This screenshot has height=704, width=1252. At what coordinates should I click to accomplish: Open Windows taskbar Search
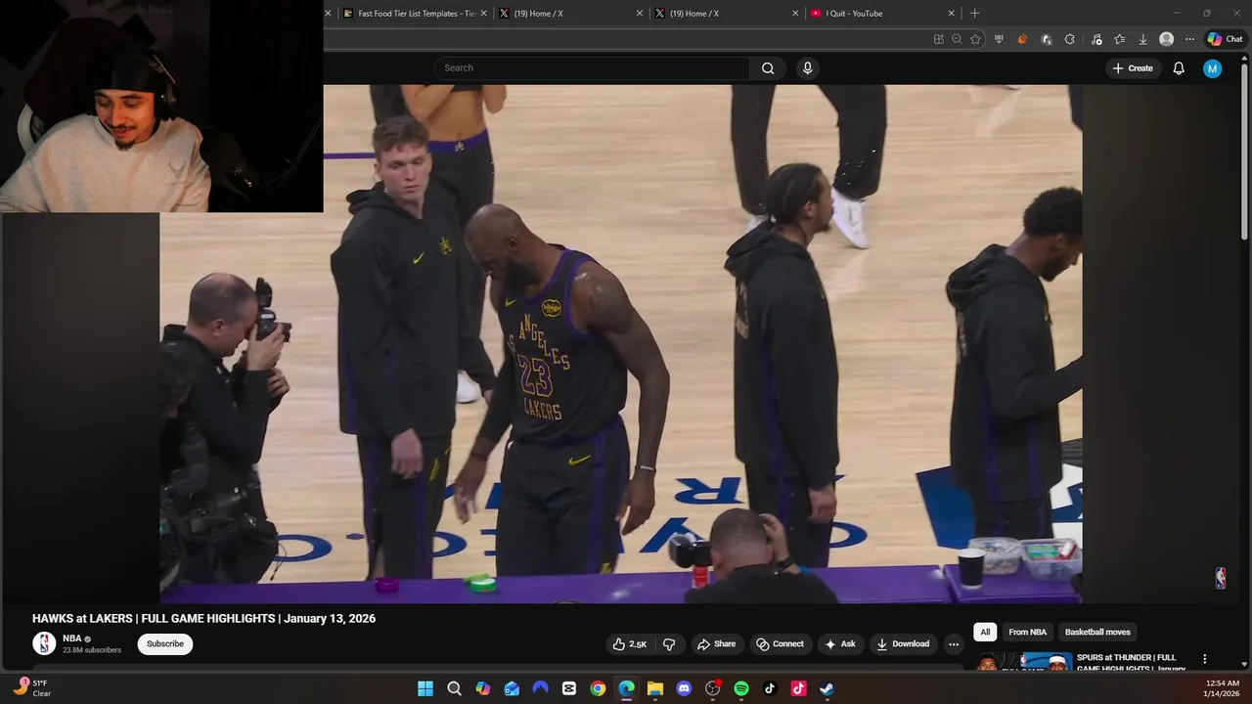pos(454,688)
